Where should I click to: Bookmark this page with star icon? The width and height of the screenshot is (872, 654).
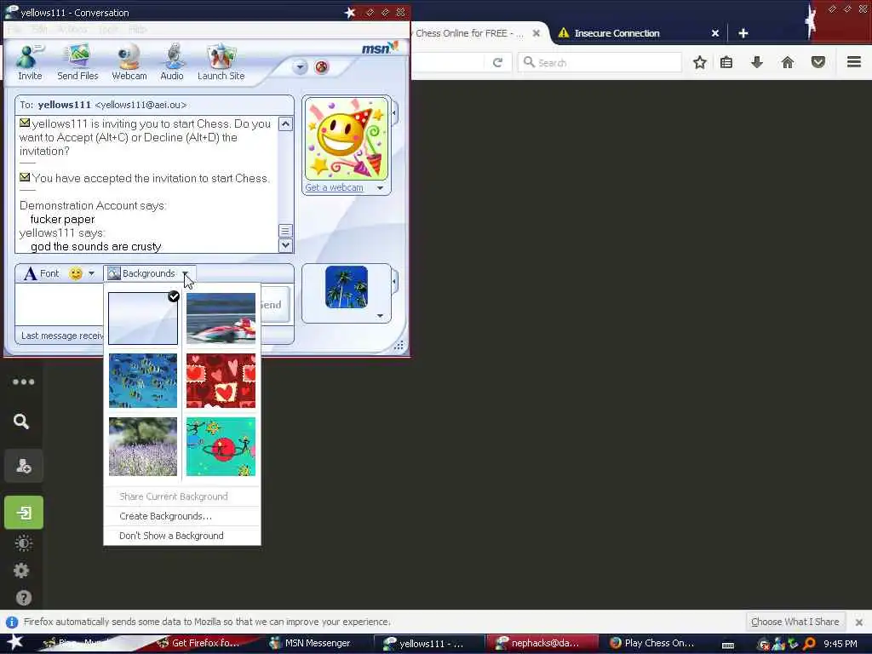coord(700,62)
